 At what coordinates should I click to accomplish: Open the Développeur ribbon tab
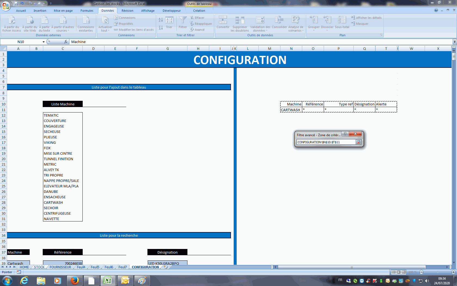[x=172, y=11]
